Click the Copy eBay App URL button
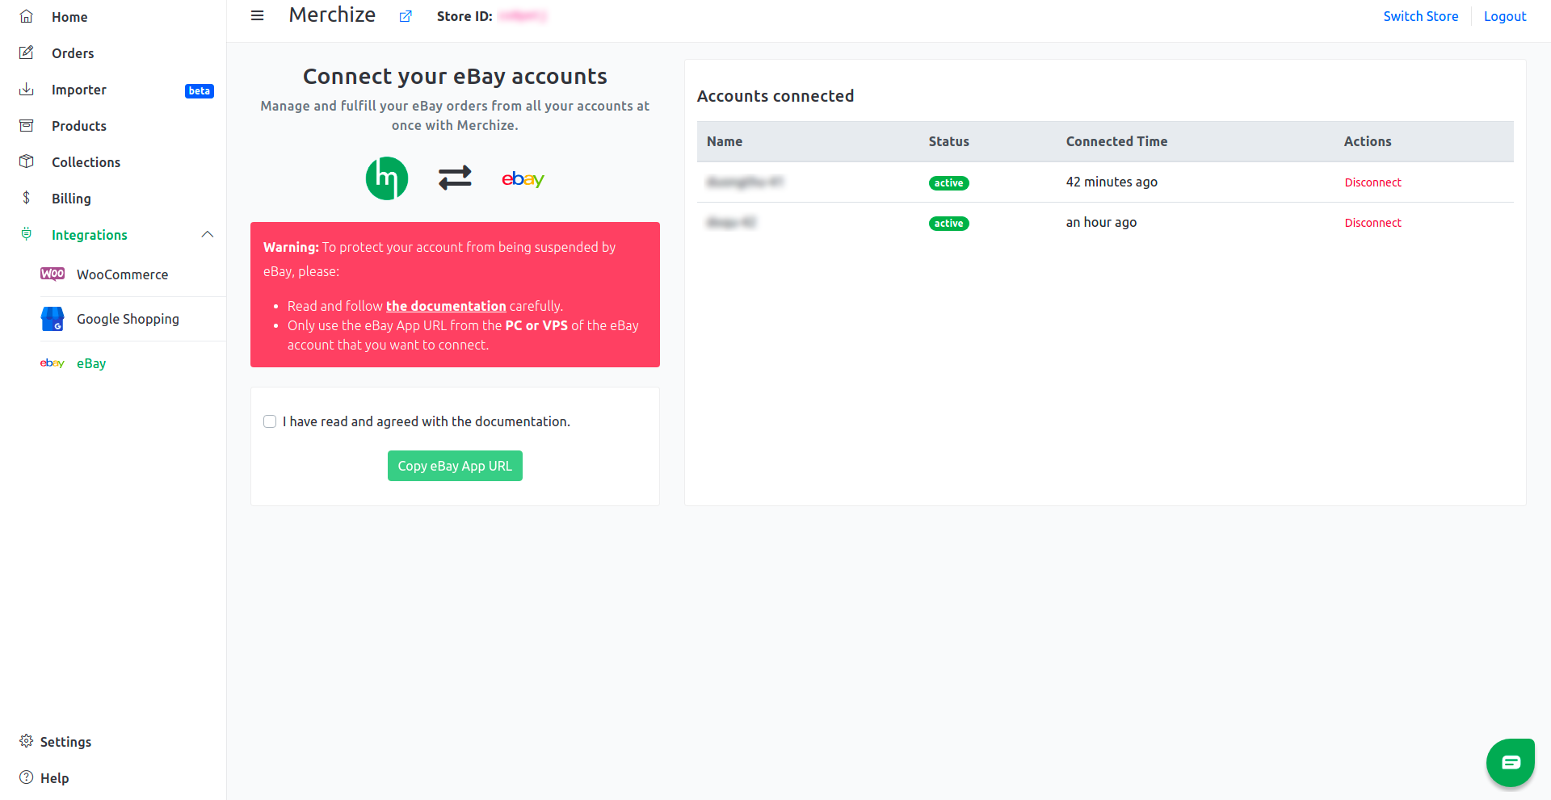This screenshot has height=800, width=1551. pos(455,466)
